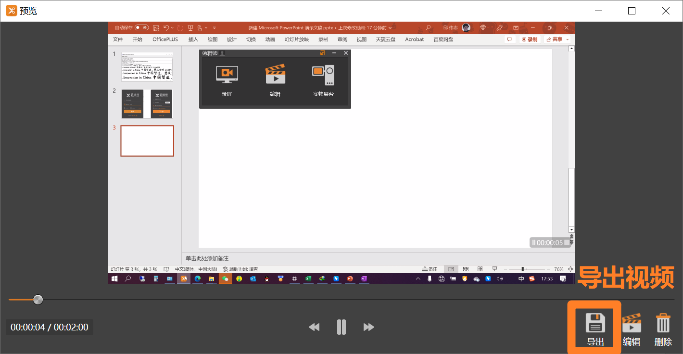Open the 编辑 clapperboard editor icon
683x354 pixels.
point(632,323)
